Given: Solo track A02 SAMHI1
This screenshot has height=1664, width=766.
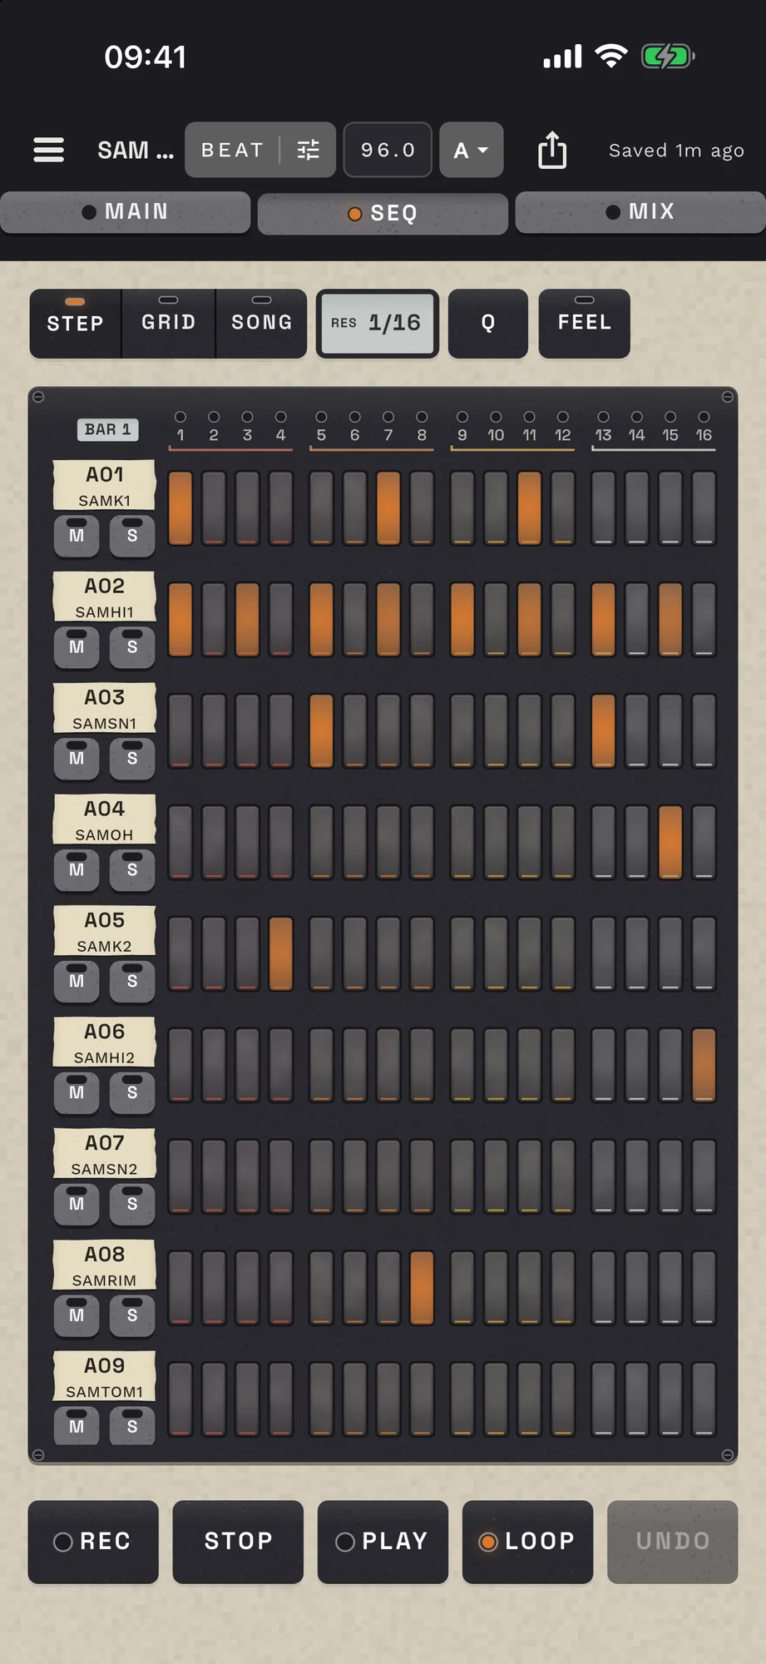Looking at the screenshot, I should point(132,647).
